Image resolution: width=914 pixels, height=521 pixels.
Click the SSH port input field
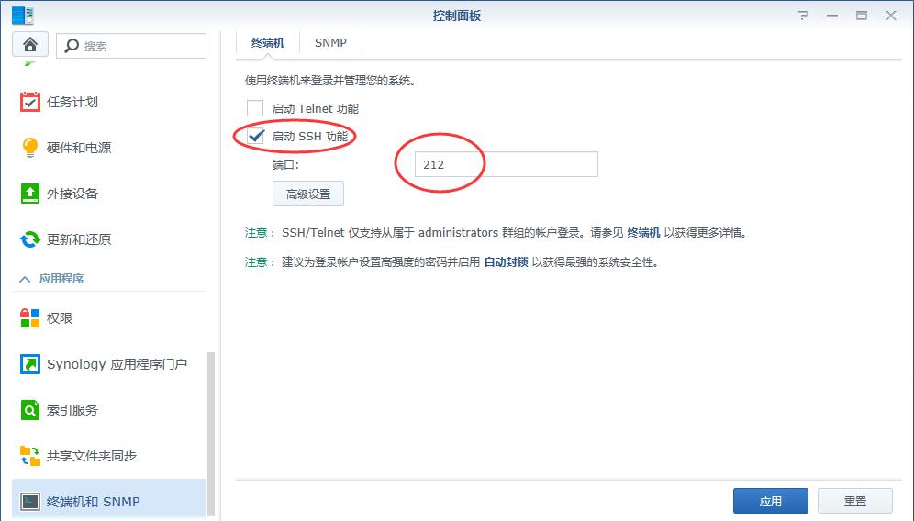[506, 164]
